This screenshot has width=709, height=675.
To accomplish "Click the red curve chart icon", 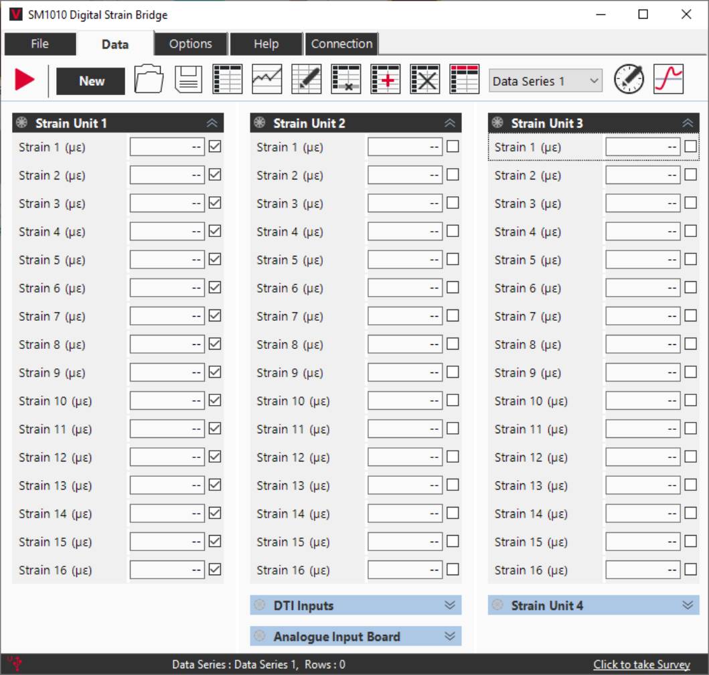I will point(668,80).
